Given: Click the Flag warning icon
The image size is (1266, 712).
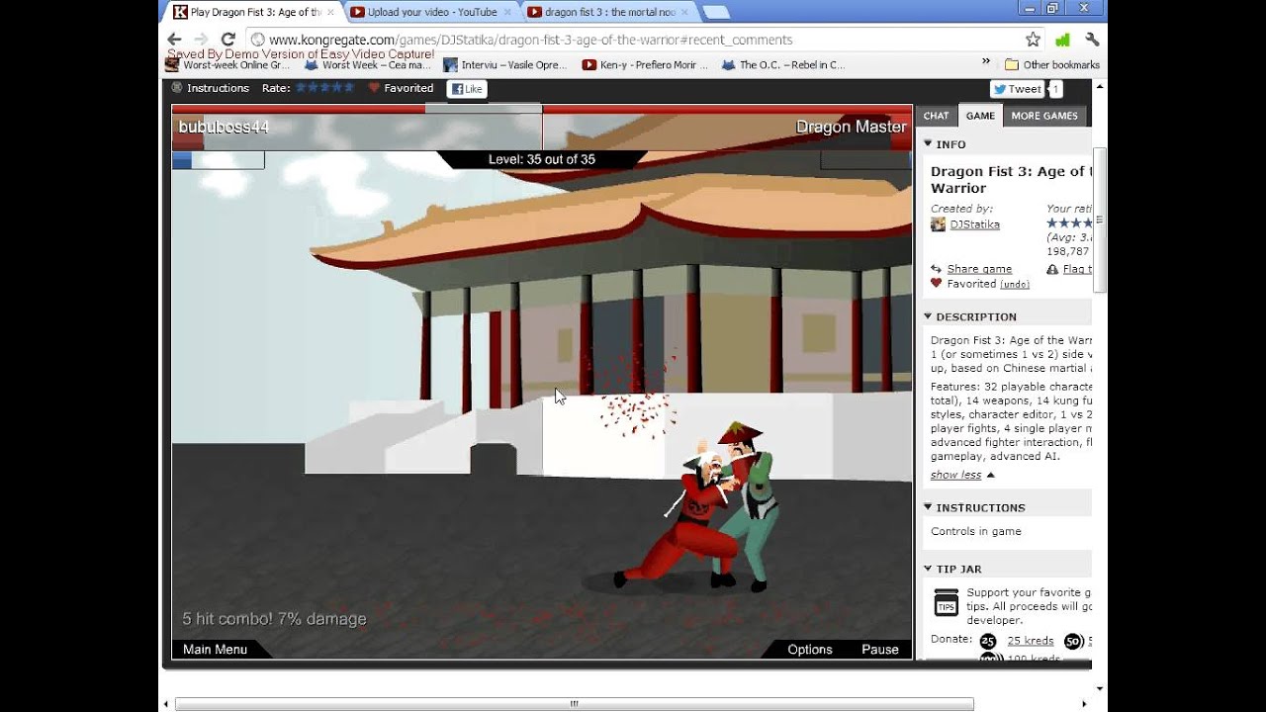Looking at the screenshot, I should tap(1052, 269).
